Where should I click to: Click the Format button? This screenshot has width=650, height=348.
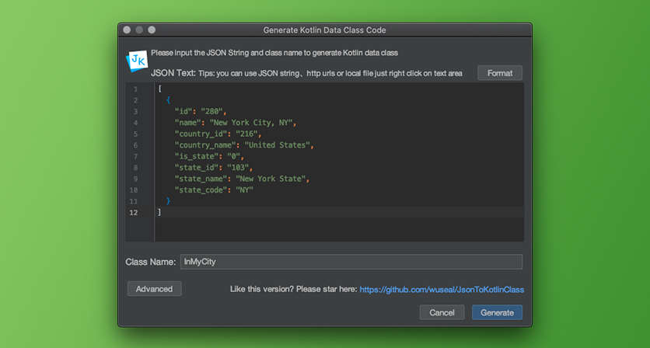(x=499, y=73)
